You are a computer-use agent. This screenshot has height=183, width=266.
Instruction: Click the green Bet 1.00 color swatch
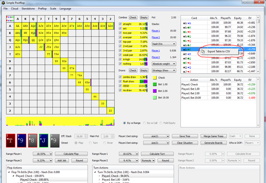155,84
